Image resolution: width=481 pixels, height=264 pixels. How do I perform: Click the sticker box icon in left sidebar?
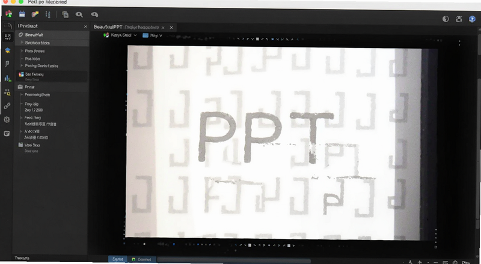click(x=7, y=134)
